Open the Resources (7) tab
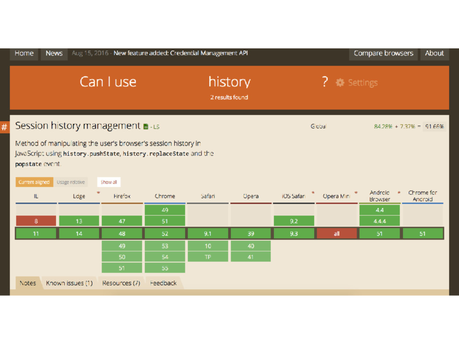The height and width of the screenshot is (344, 459). coord(121,283)
